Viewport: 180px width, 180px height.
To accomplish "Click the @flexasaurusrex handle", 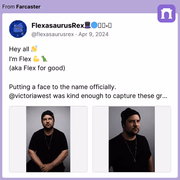I will [53, 35].
